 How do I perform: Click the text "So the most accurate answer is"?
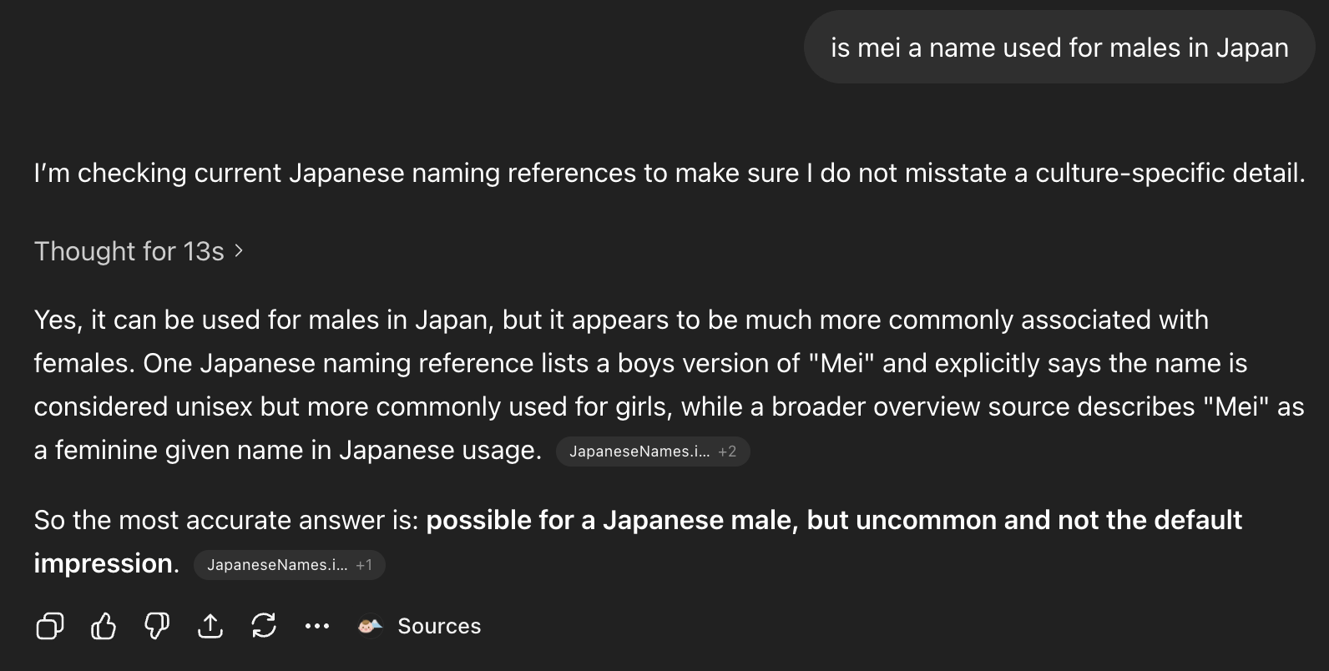click(225, 520)
